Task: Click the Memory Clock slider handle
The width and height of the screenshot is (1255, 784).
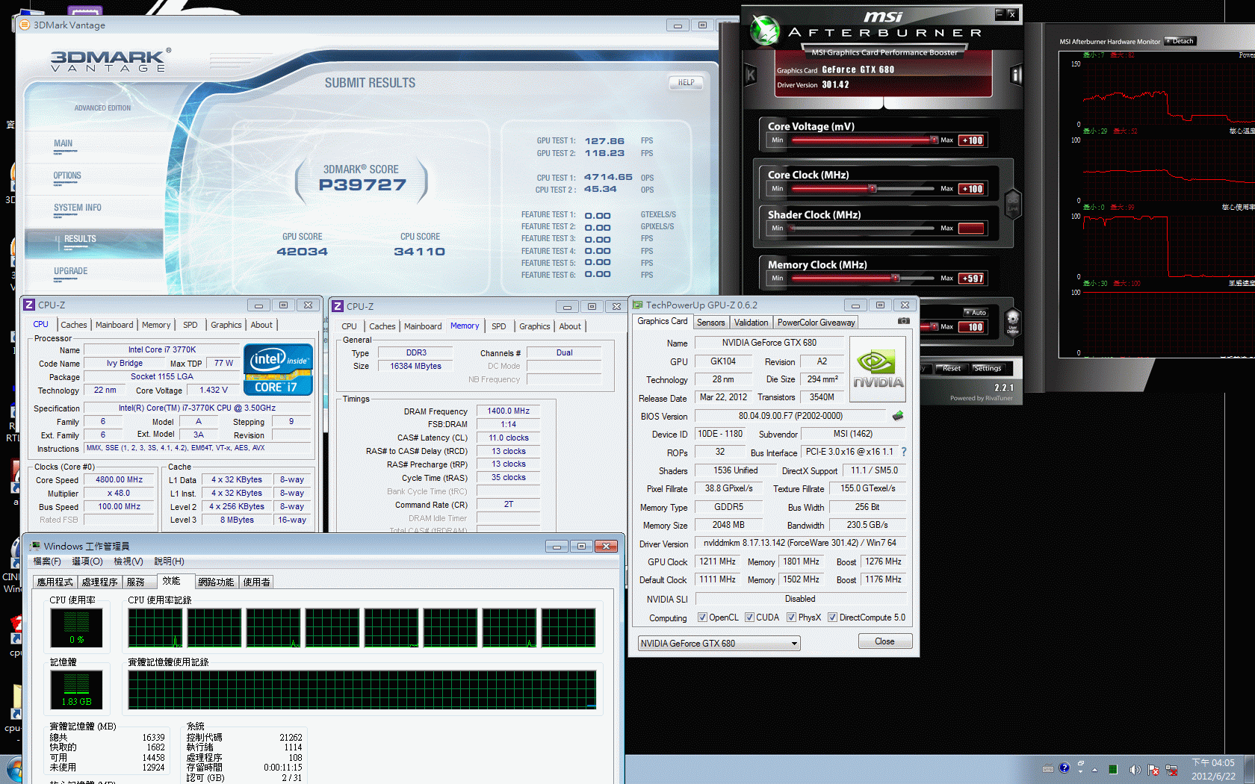Action: coord(895,278)
